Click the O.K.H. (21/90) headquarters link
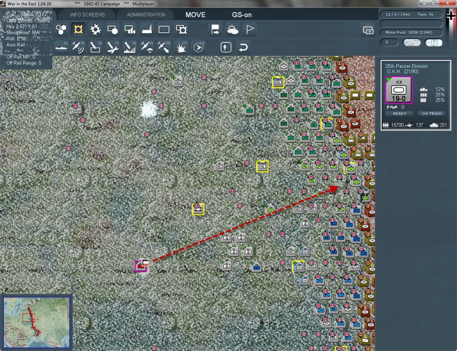This screenshot has width=457, height=351. (402, 71)
